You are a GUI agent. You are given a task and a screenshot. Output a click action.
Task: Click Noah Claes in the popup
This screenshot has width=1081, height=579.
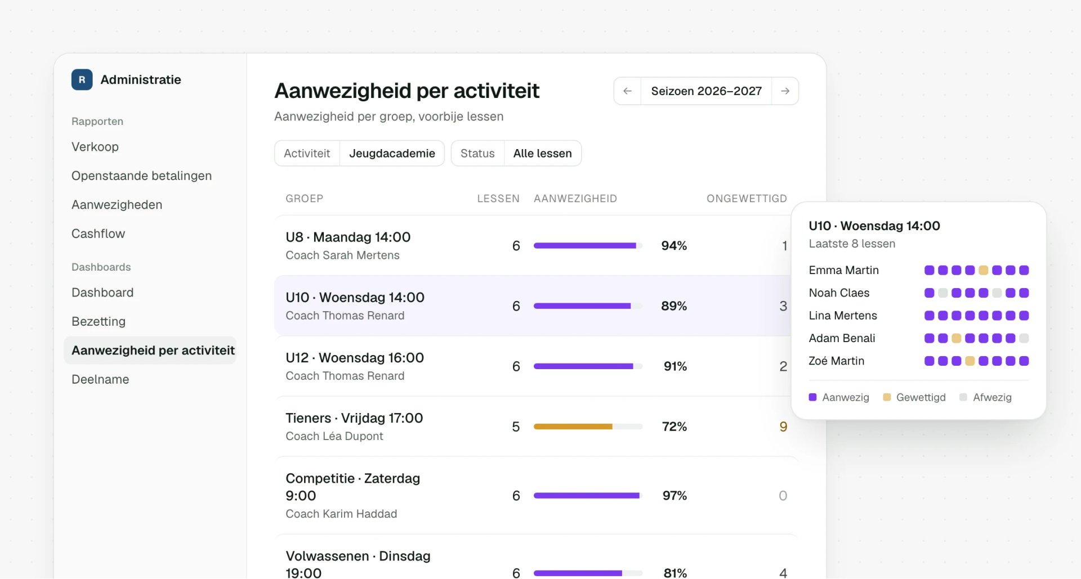coord(839,293)
